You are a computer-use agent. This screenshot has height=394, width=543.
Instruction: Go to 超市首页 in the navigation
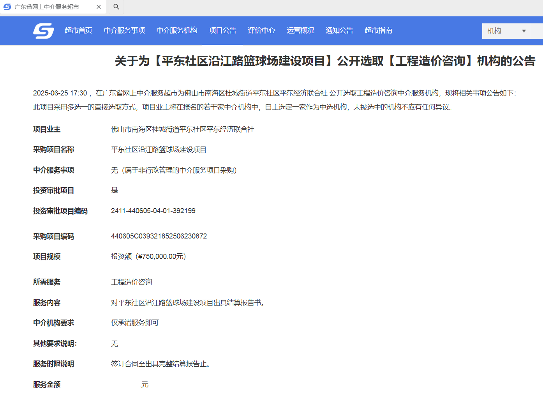pos(78,30)
